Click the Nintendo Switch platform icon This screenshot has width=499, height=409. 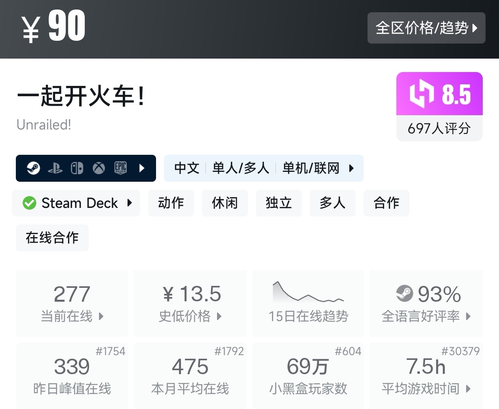(x=77, y=168)
